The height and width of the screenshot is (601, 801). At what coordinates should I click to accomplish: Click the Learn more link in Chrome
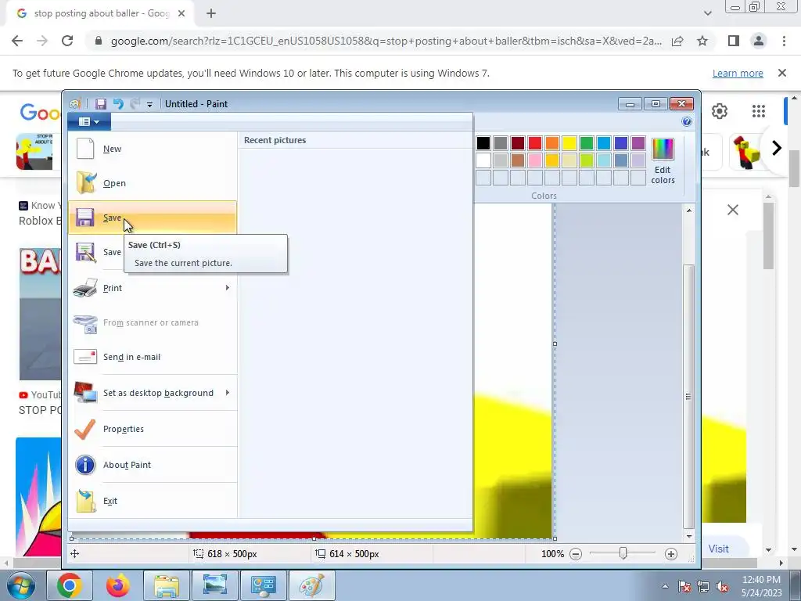[738, 73]
